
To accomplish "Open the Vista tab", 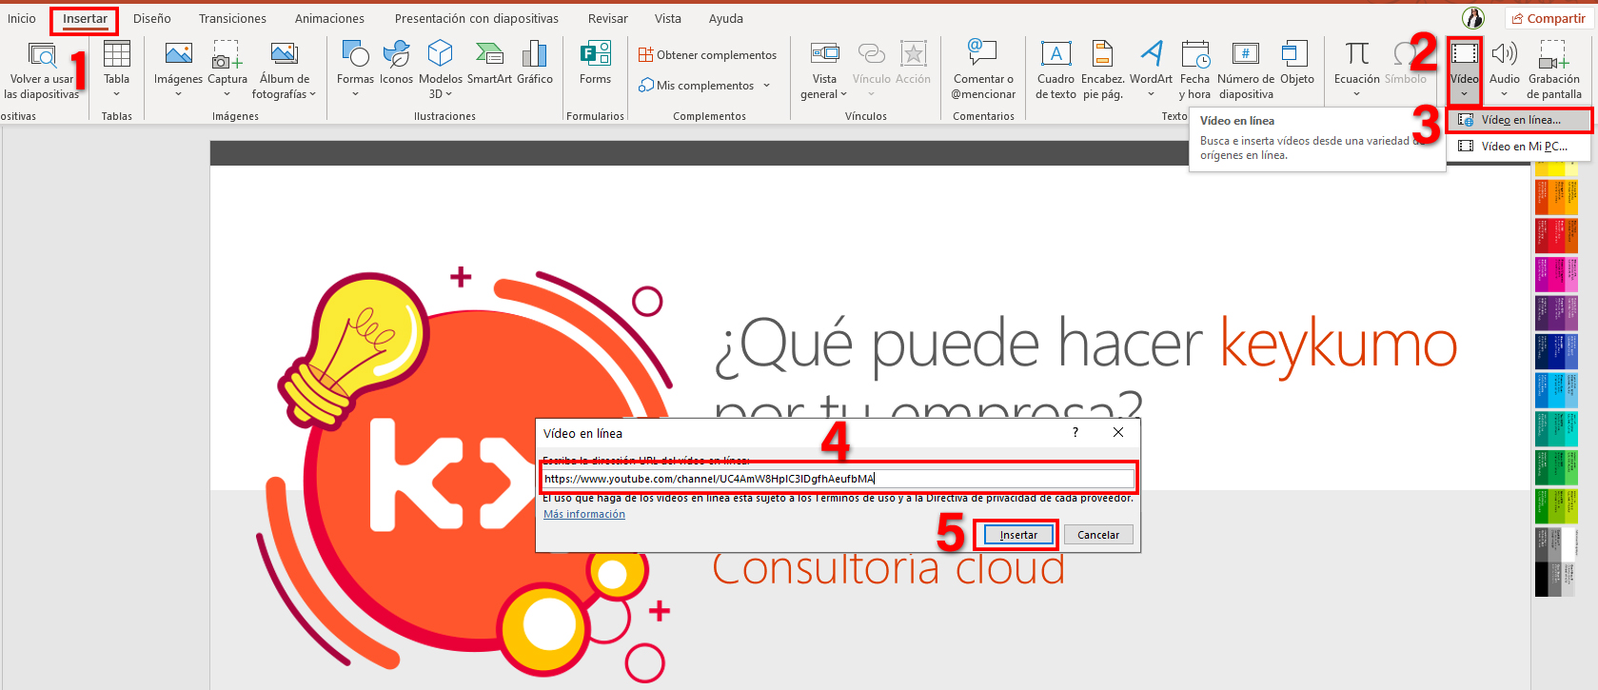I will 668,18.
